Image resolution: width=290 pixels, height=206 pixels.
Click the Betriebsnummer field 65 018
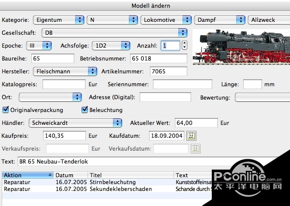[x=159, y=58]
